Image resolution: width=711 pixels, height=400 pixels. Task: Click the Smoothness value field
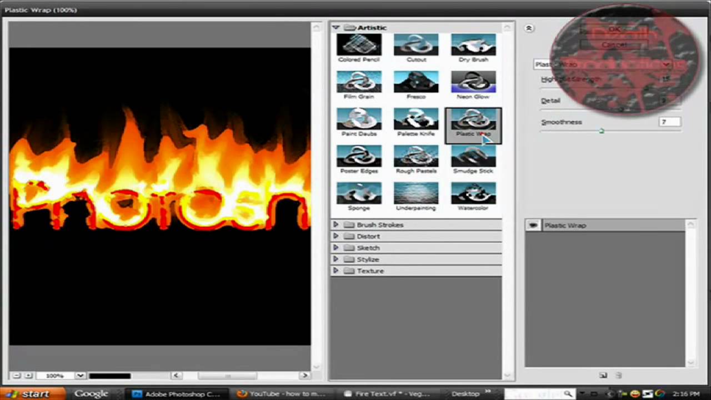[670, 122]
